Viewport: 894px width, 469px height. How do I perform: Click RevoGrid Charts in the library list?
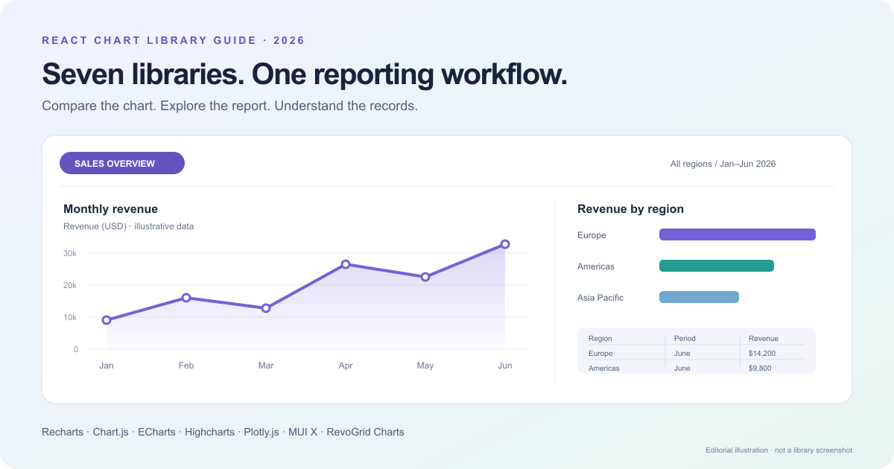point(365,432)
